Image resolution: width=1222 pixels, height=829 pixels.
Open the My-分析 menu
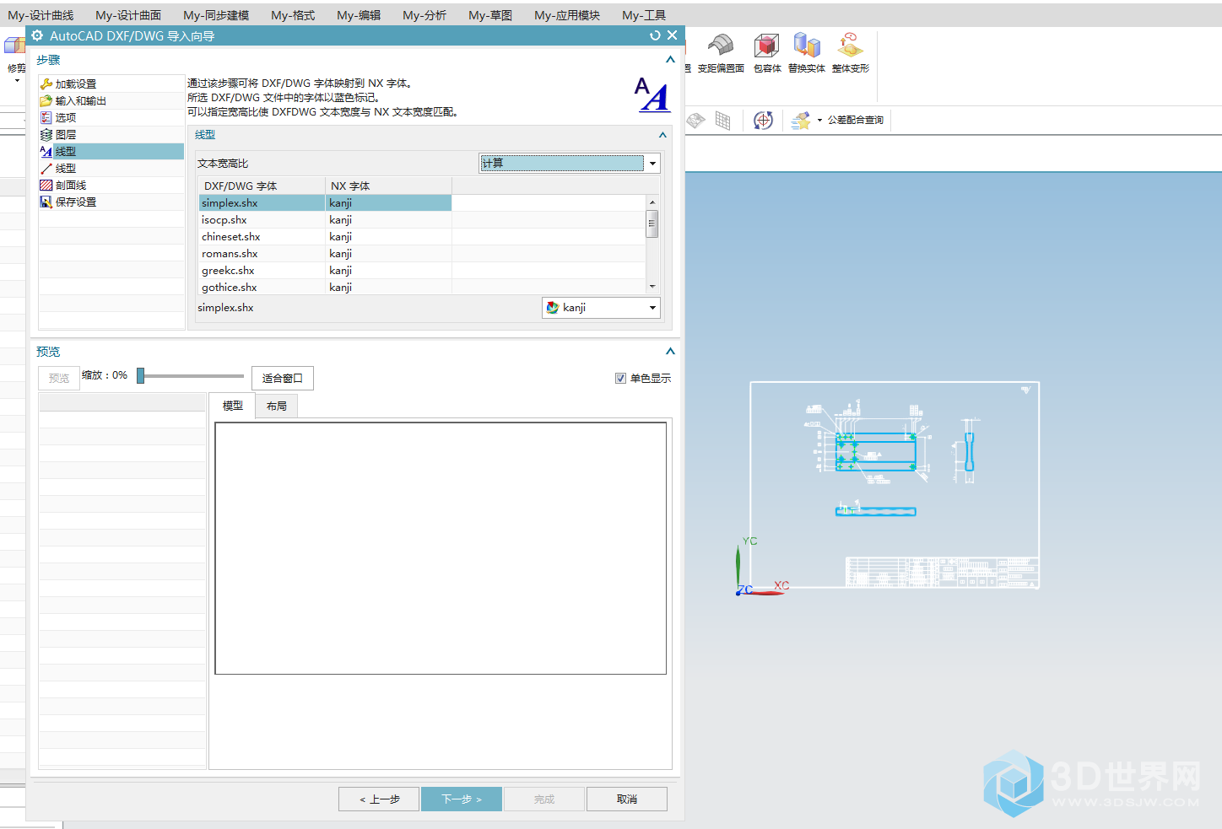tap(424, 15)
